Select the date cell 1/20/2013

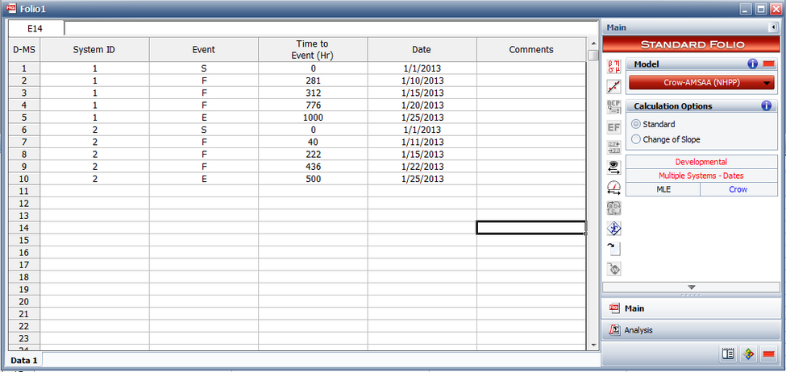[422, 105]
